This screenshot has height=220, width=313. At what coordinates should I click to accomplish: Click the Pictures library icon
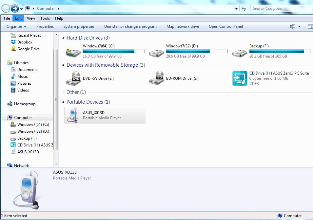pos(13,83)
